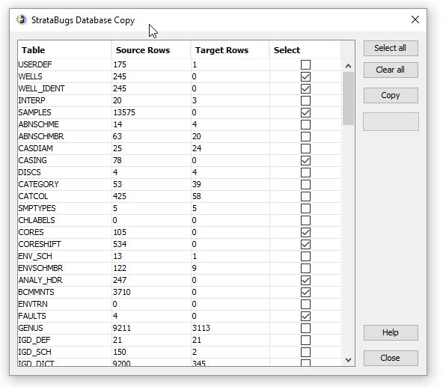The width and height of the screenshot is (443, 387).
Task: Uncheck the WELLS table checkbox
Action: click(x=305, y=76)
